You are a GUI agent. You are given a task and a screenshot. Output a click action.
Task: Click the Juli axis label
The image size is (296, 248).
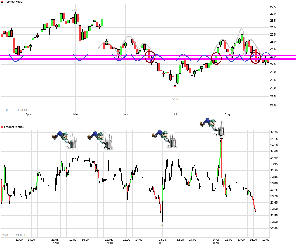click(175, 114)
